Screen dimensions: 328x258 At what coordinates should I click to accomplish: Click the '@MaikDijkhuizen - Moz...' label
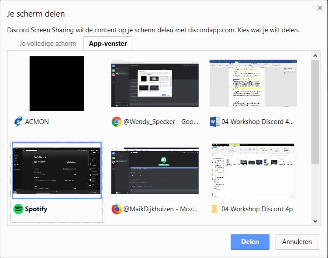coord(160,209)
